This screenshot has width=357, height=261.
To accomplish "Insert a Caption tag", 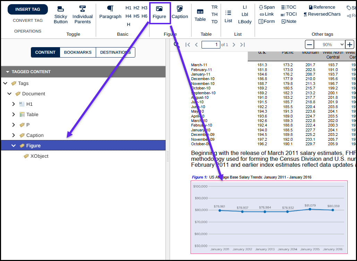I will [180, 12].
